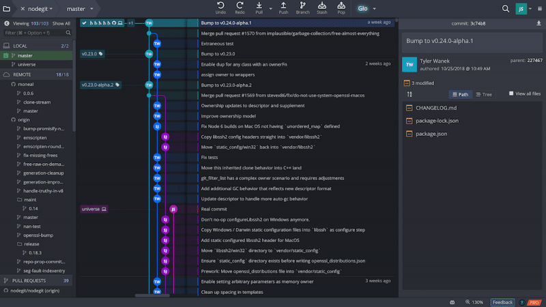The image size is (546, 307).
Task: Enable View all files checkbox
Action: (511, 93)
